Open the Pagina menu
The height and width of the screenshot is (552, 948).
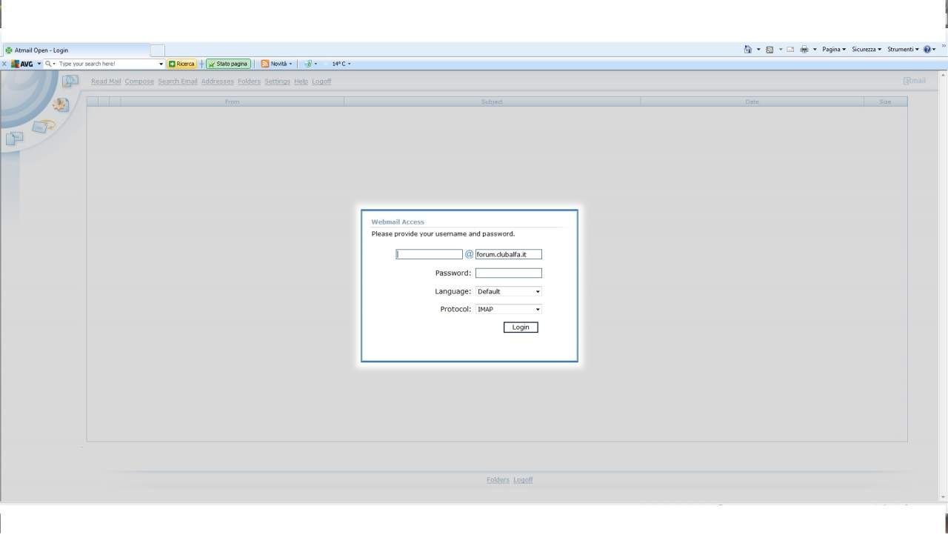(x=833, y=50)
